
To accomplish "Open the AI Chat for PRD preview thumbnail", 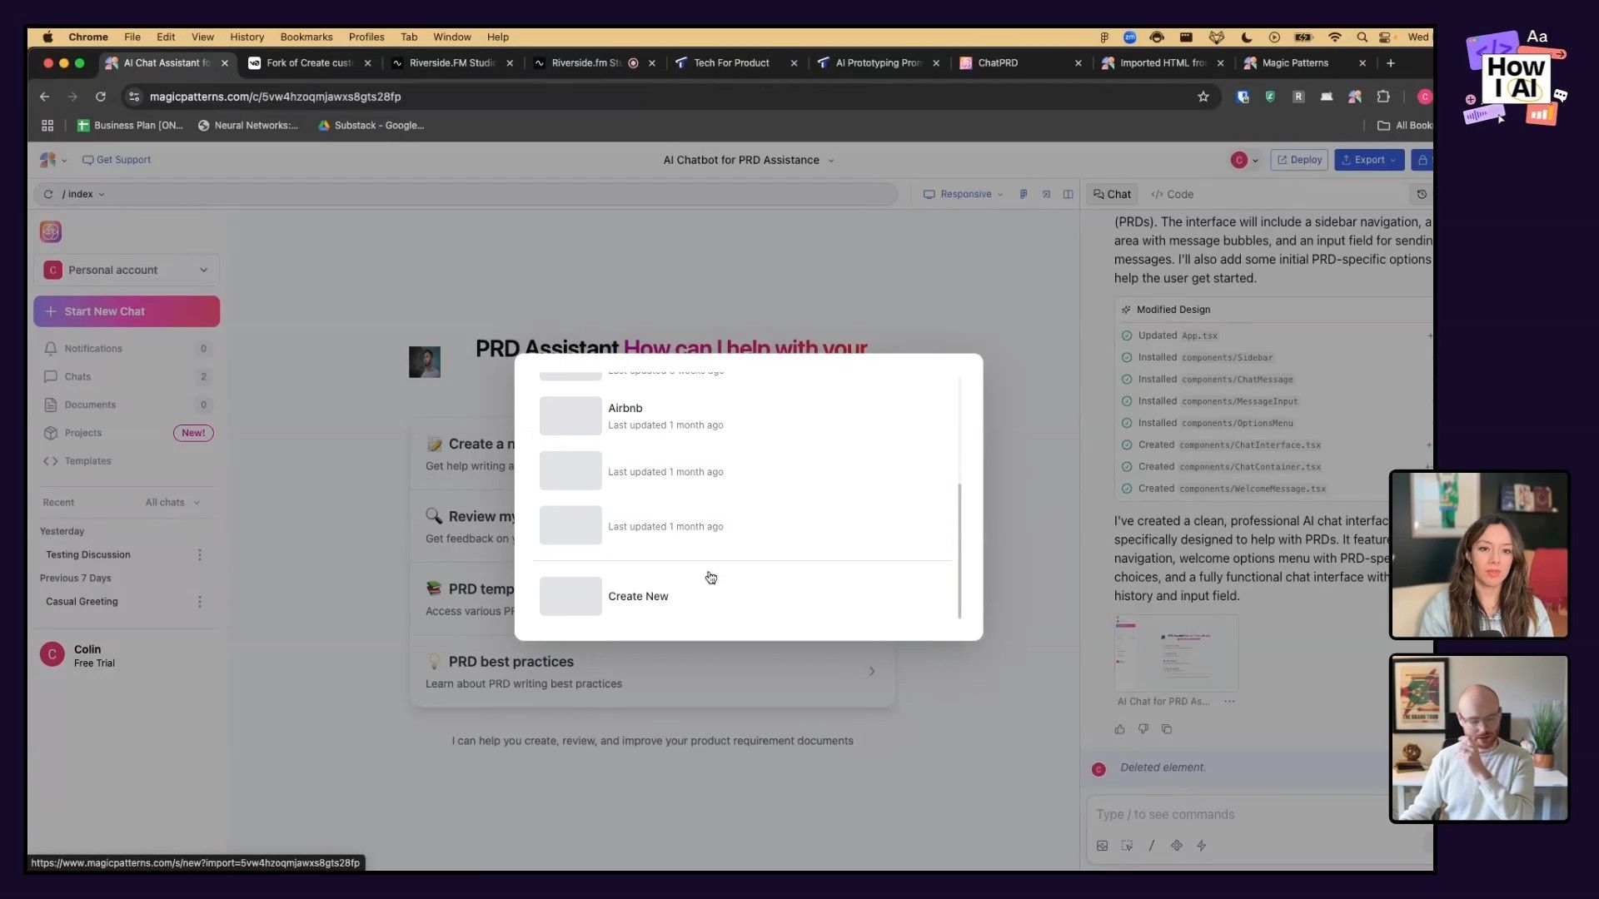I will (x=1176, y=654).
